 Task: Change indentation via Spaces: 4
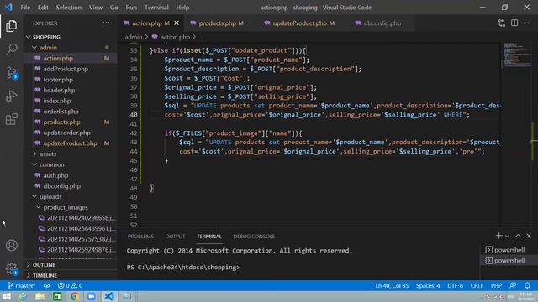tap(428, 285)
